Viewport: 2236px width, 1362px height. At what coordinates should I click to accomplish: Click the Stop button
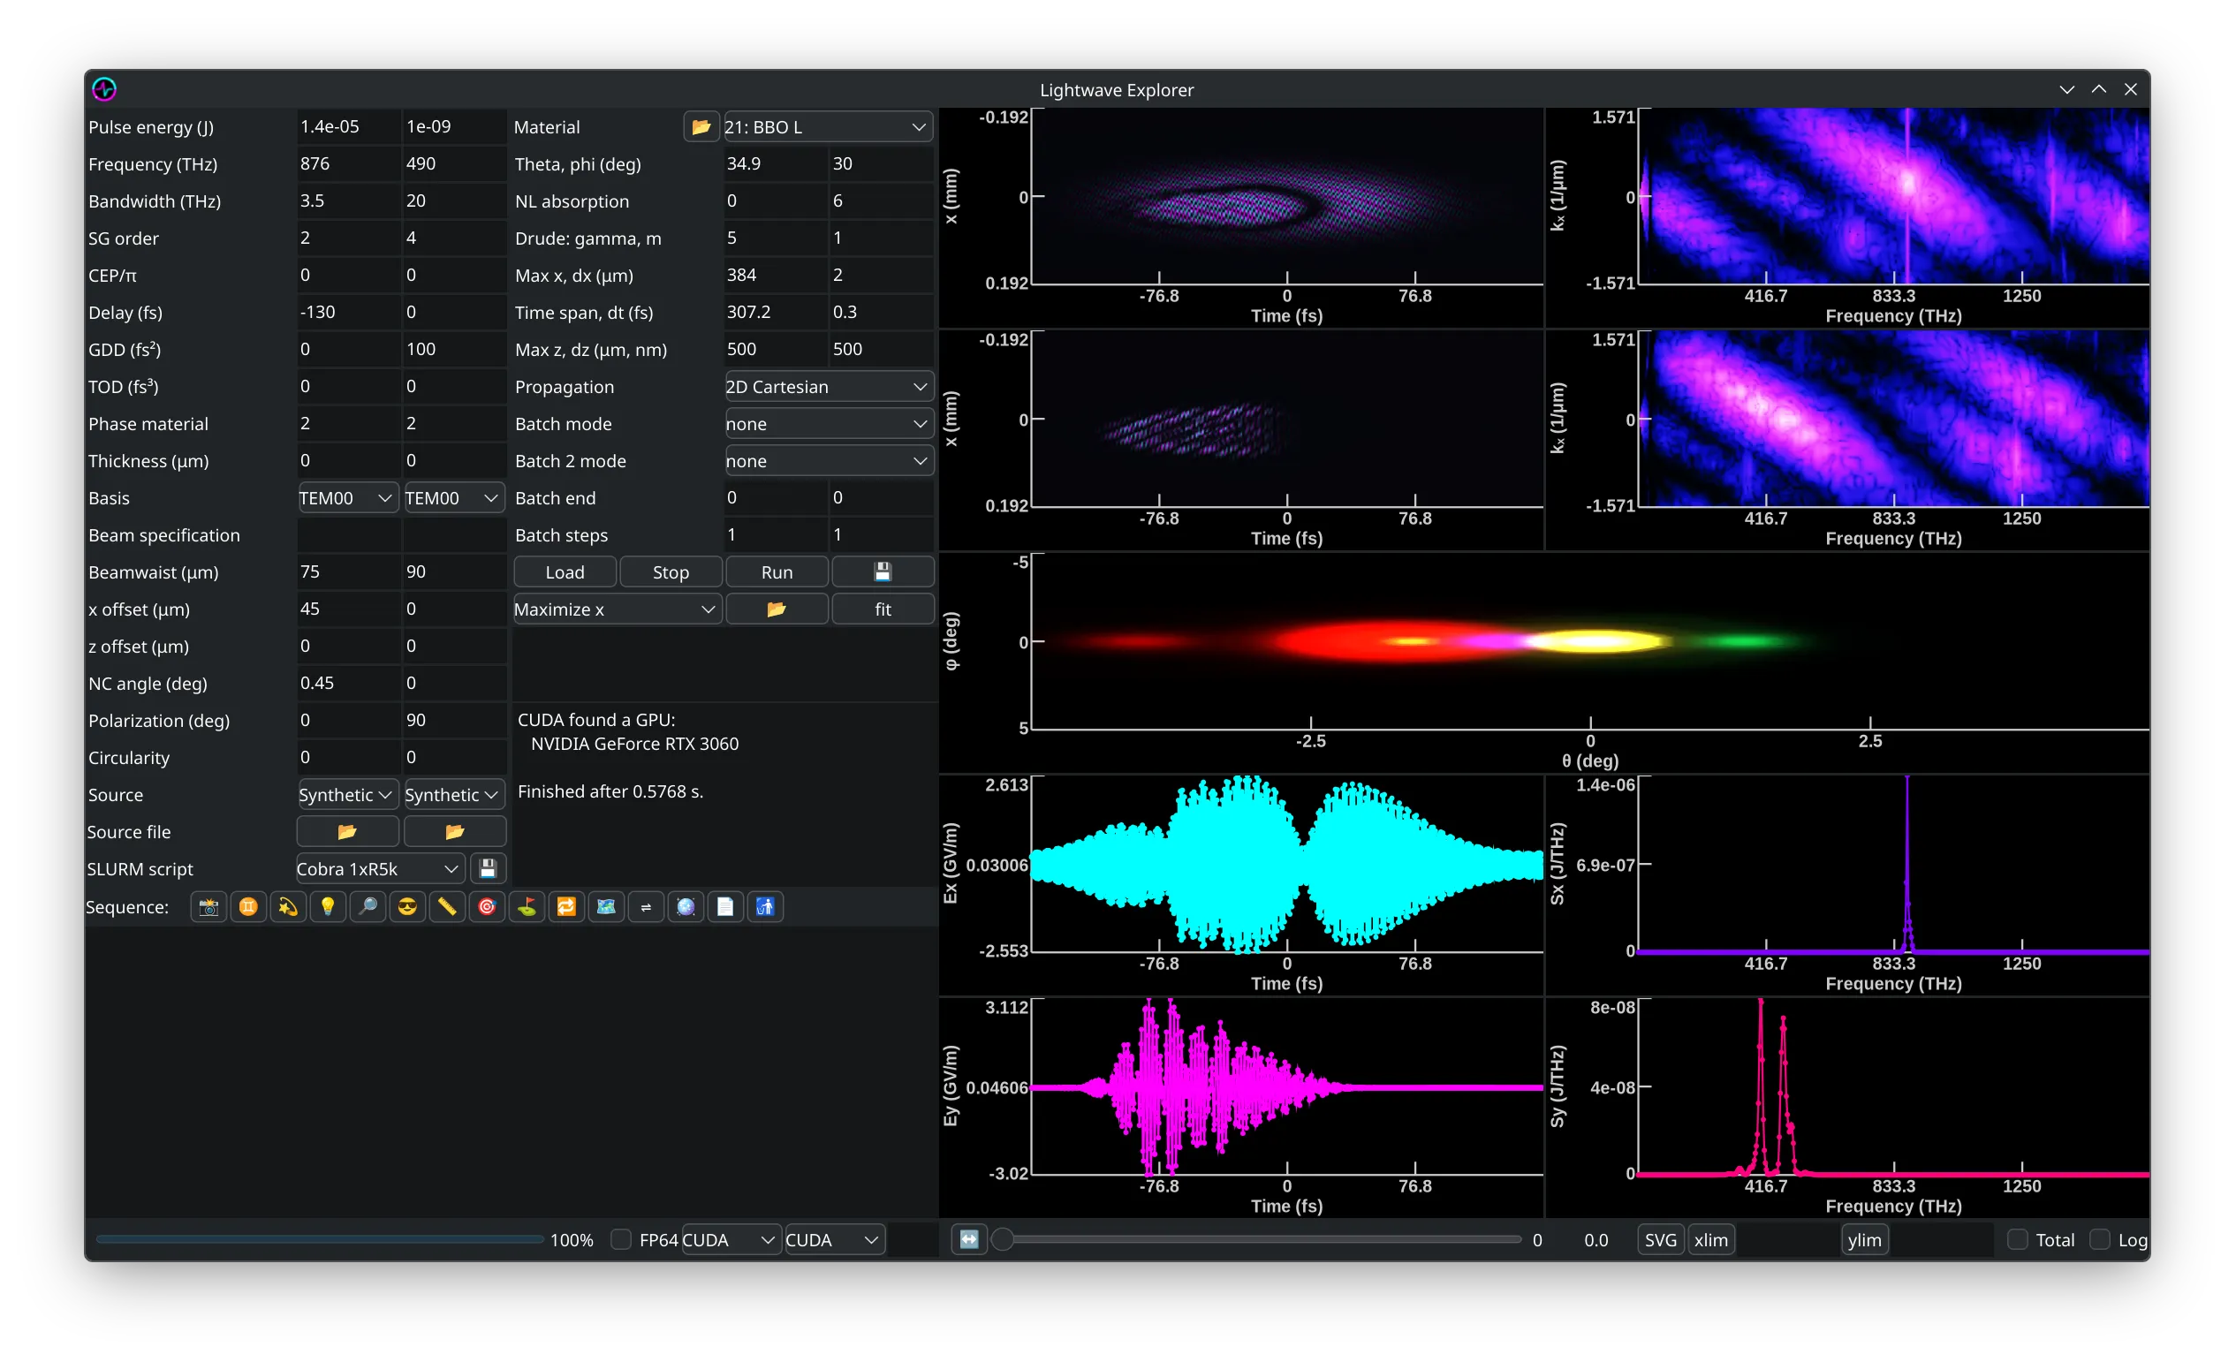pyautogui.click(x=671, y=571)
